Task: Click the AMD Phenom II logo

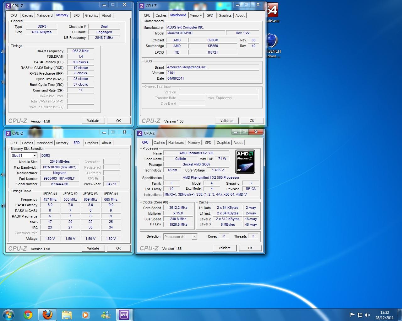Action: pyautogui.click(x=245, y=162)
